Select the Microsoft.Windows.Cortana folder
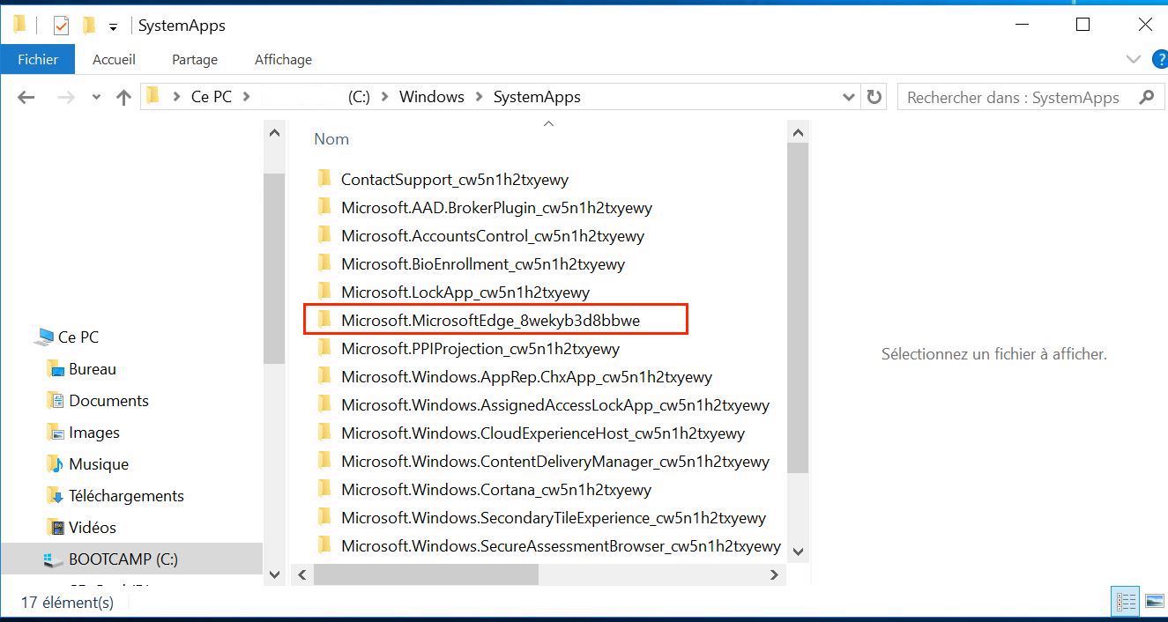Screen dimensions: 1168x622 495,489
